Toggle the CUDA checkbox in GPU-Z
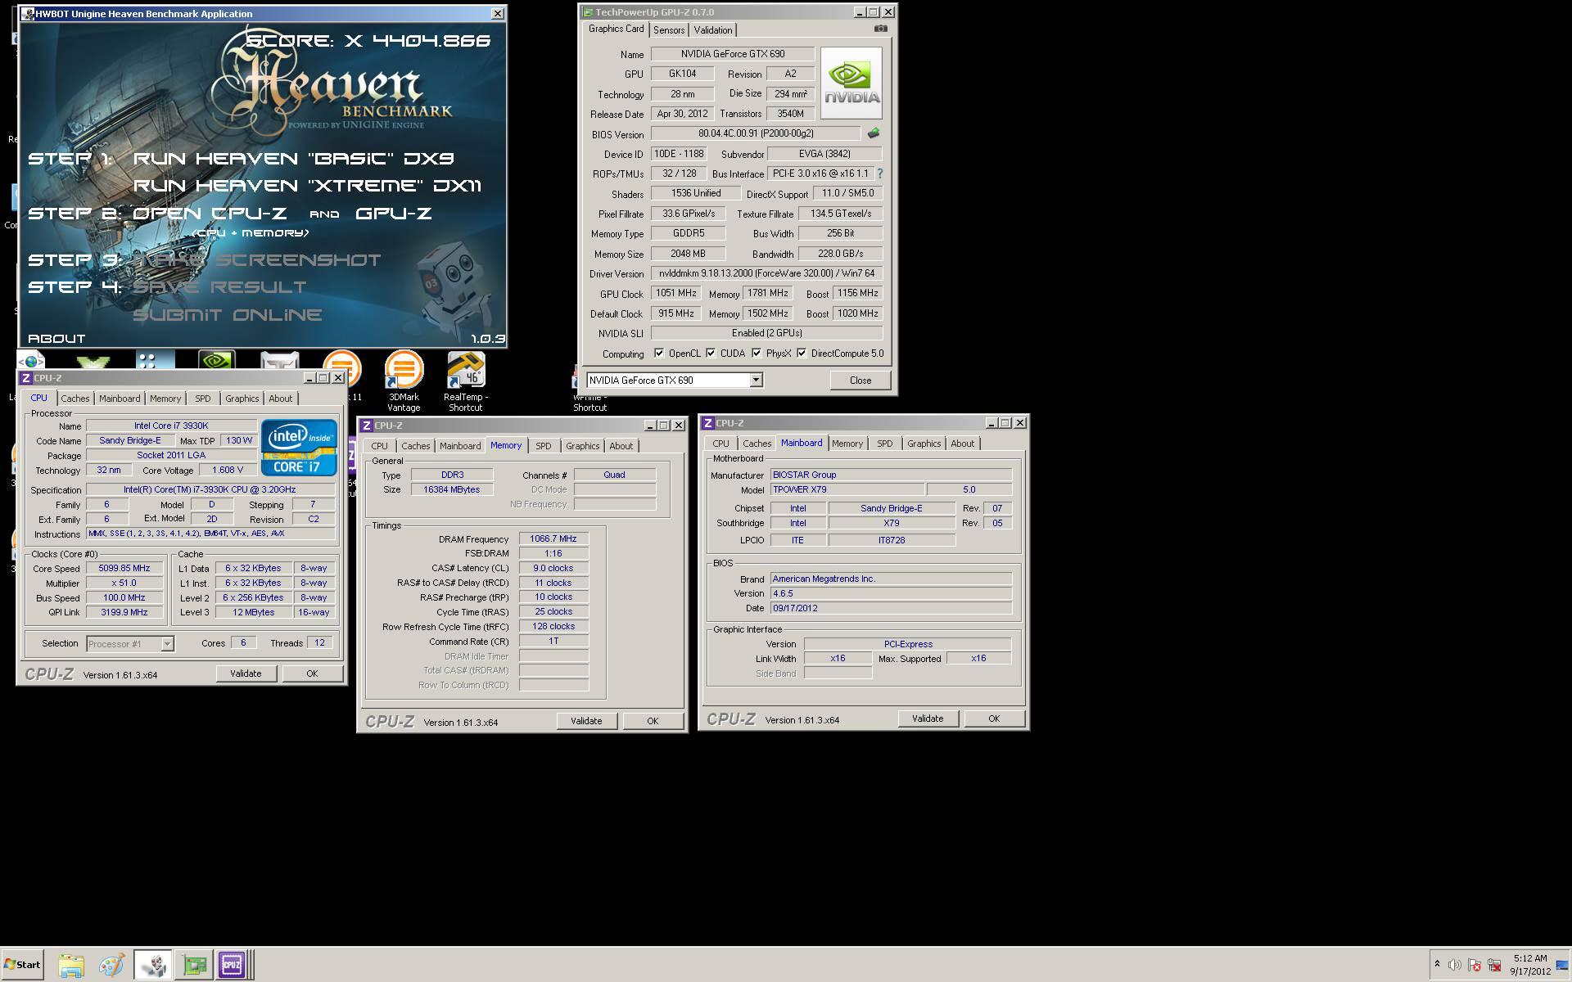The width and height of the screenshot is (1572, 982). point(711,354)
